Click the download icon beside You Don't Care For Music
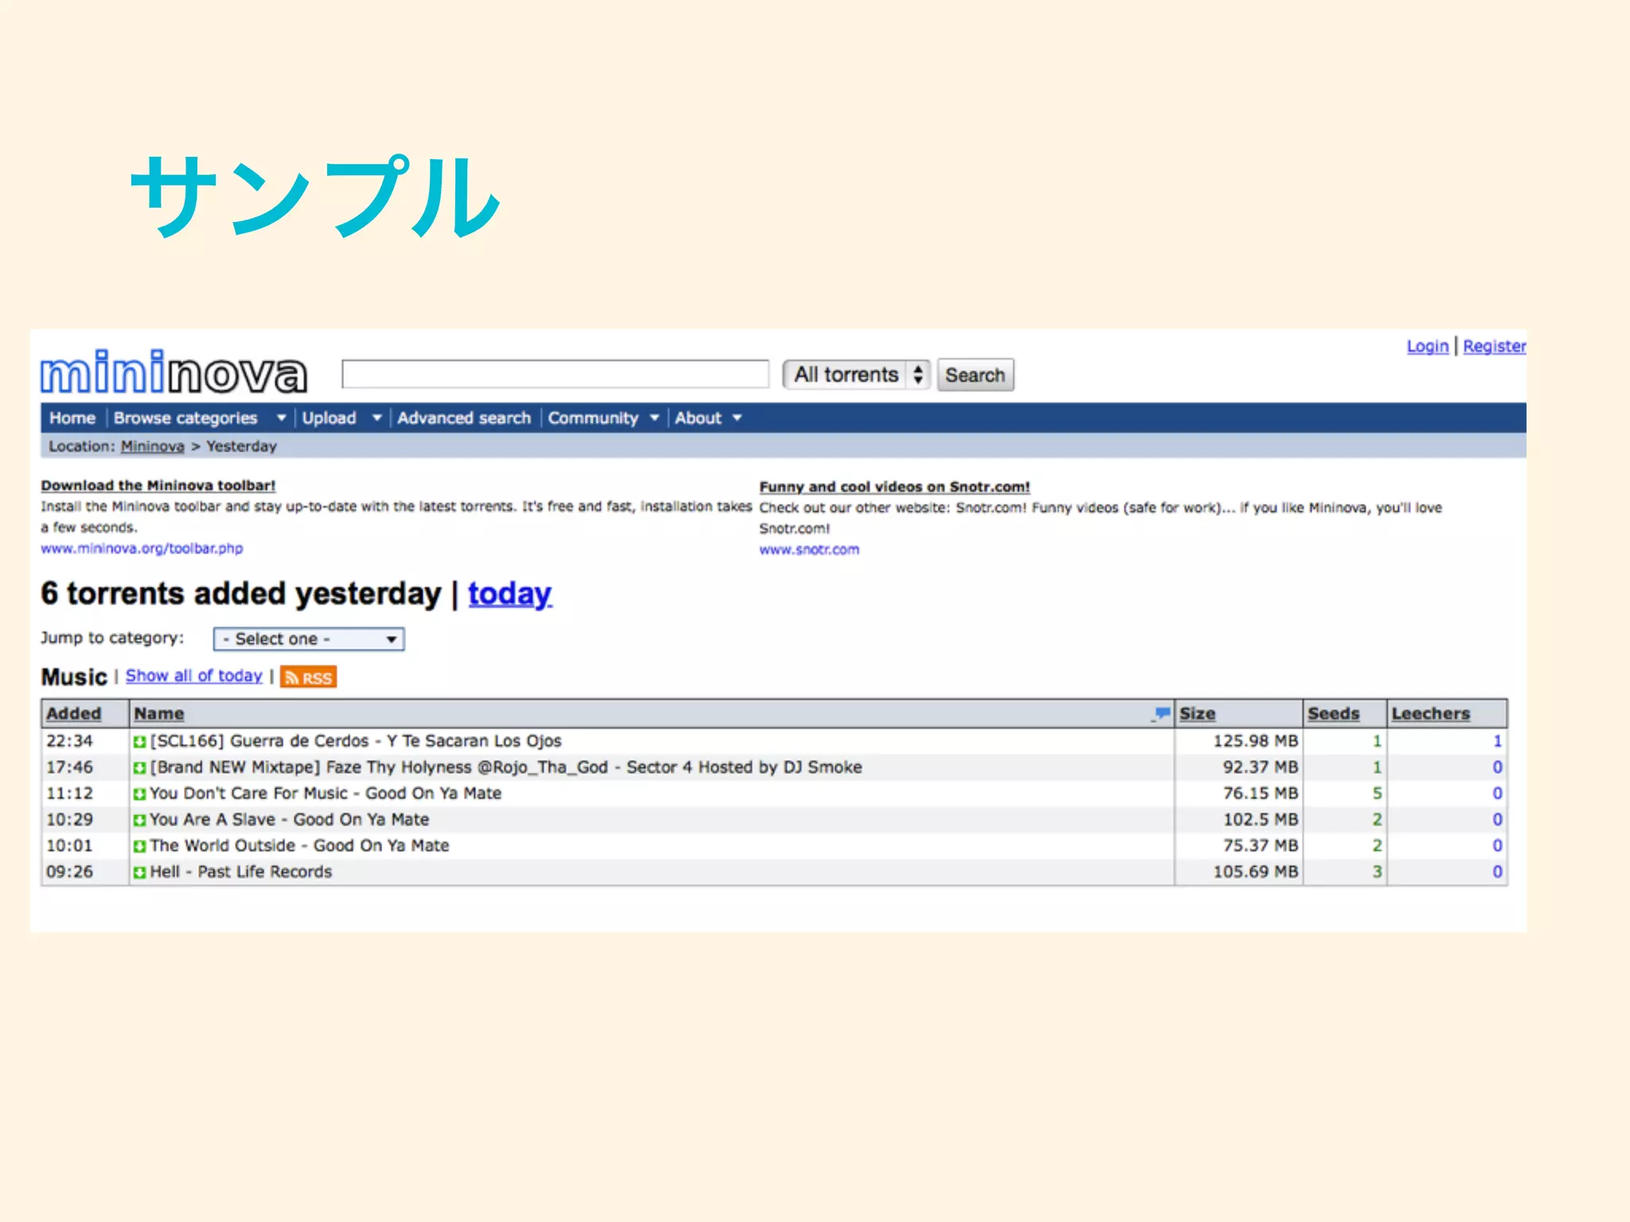Screen dimensions: 1630x1222 (139, 794)
